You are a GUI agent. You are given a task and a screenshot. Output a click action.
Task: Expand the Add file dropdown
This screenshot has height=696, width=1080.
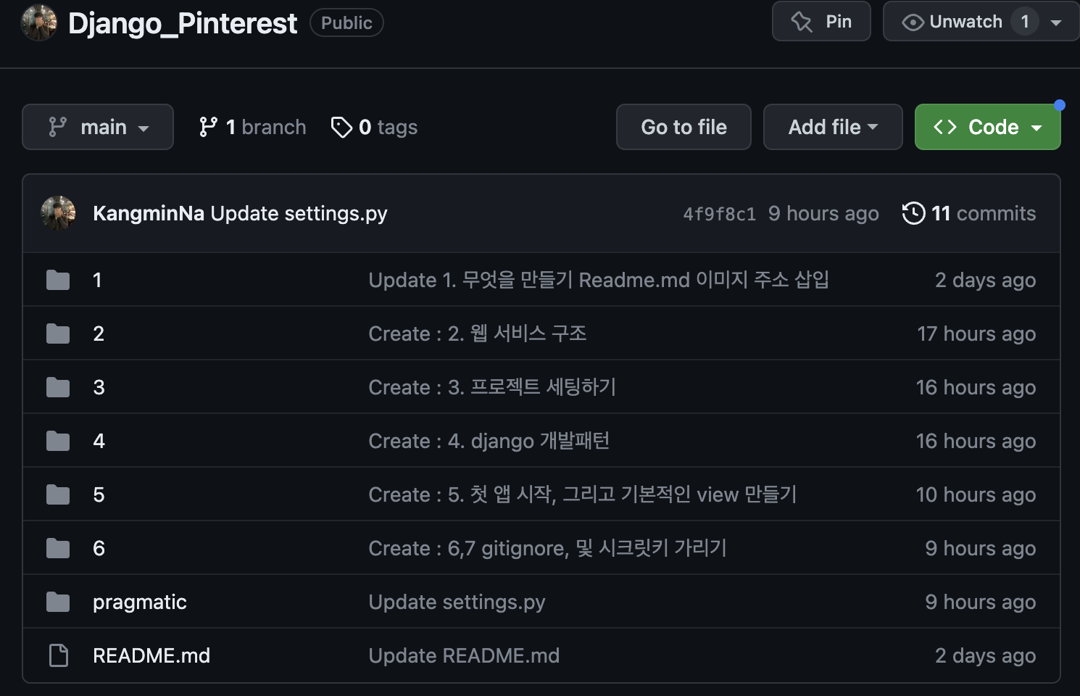(833, 127)
